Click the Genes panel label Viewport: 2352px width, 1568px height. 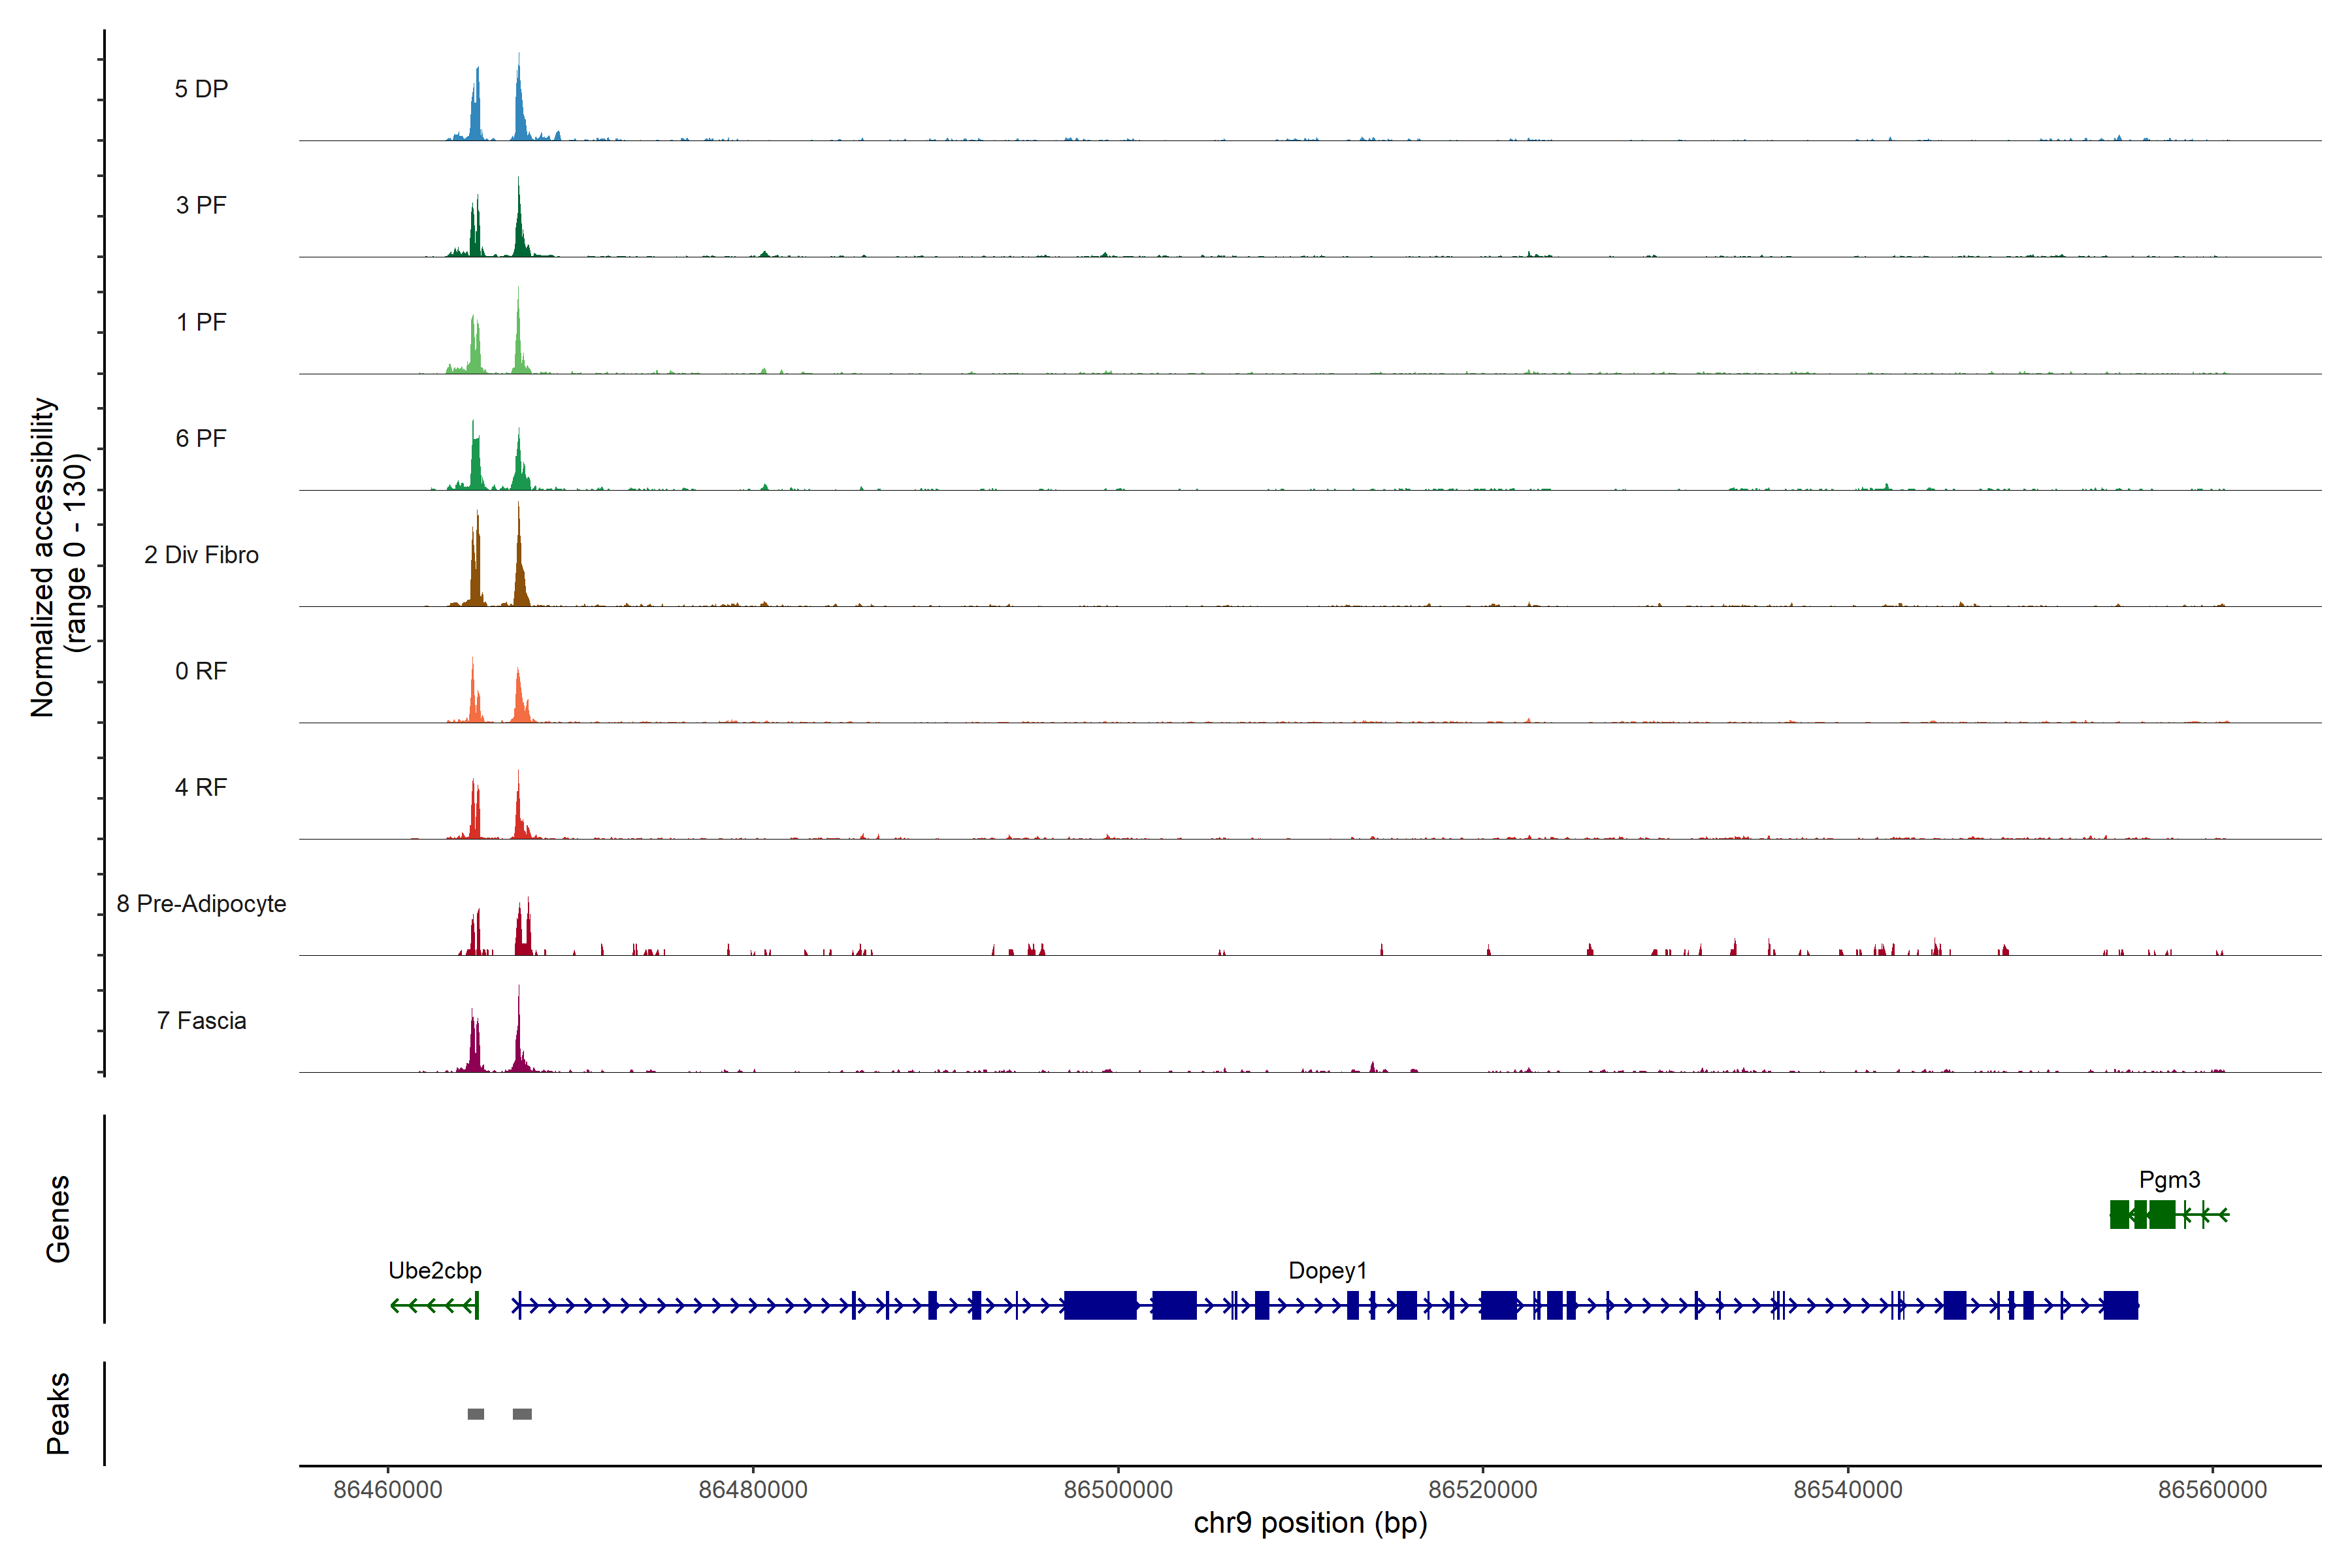(x=58, y=1218)
